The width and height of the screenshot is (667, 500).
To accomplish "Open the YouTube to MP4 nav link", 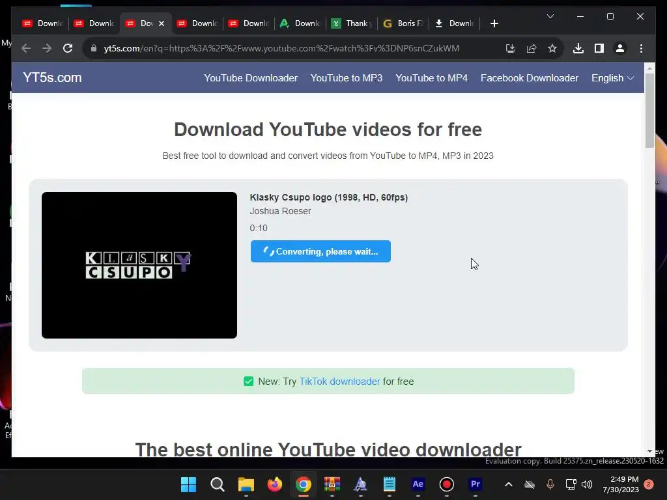I will click(x=431, y=78).
